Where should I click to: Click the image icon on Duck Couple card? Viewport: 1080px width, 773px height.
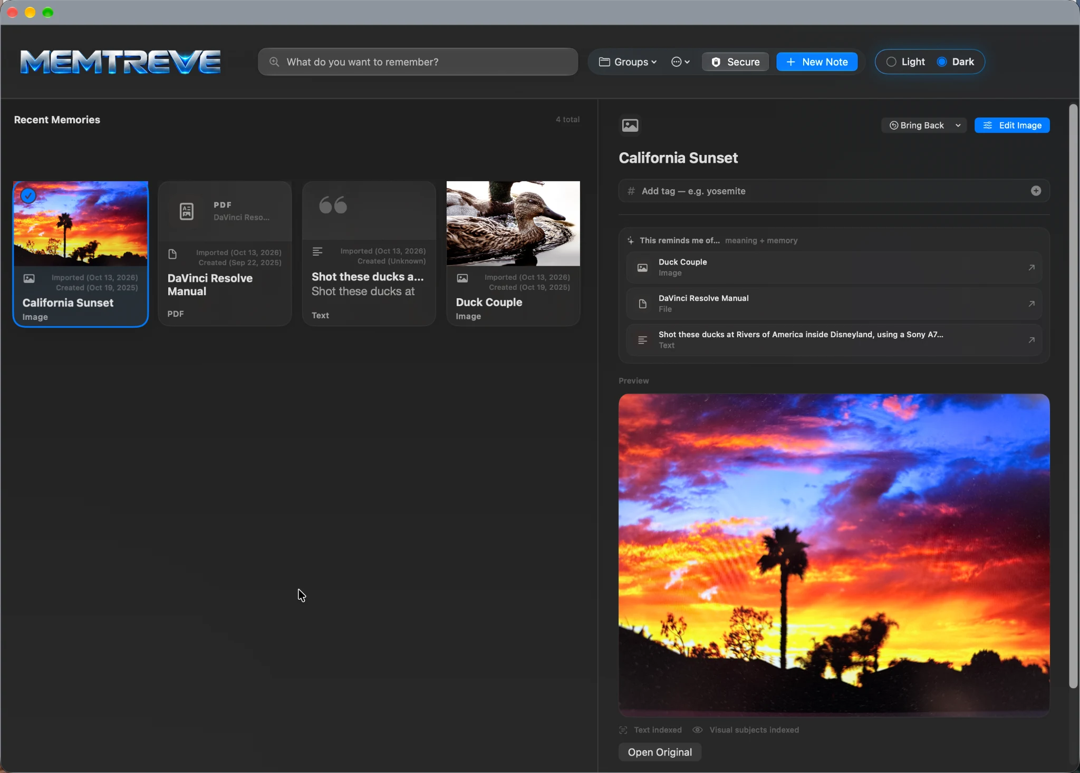(x=462, y=278)
